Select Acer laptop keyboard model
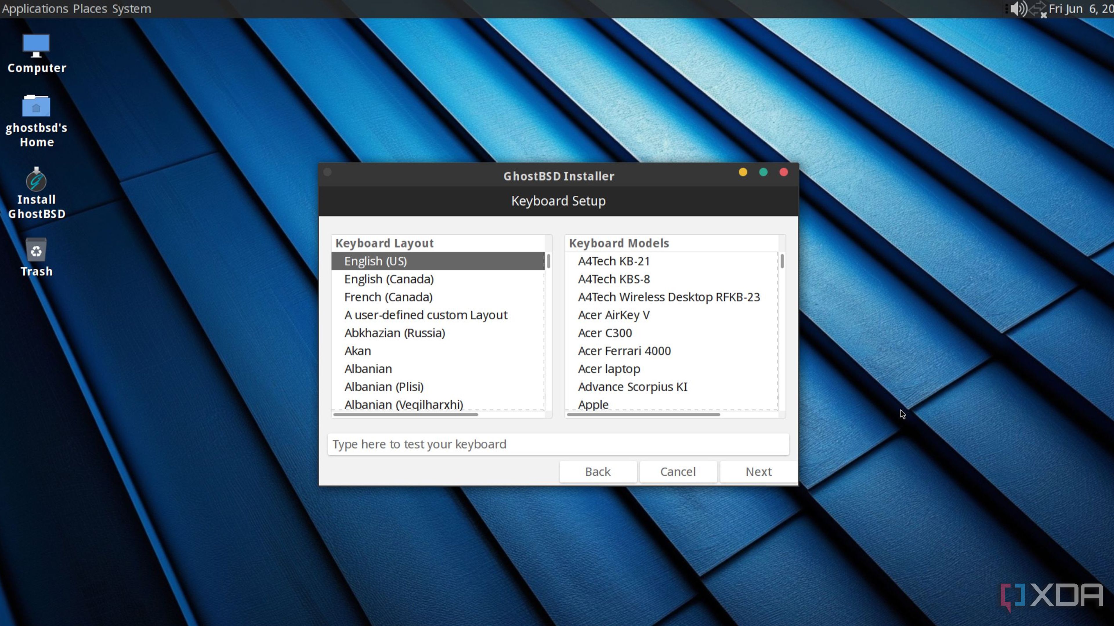The image size is (1114, 626). click(671, 369)
